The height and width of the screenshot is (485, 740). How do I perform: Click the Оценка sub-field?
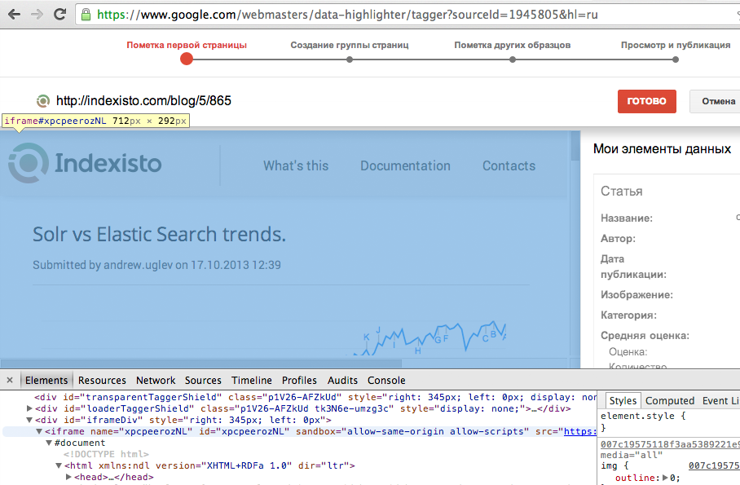[x=628, y=352]
